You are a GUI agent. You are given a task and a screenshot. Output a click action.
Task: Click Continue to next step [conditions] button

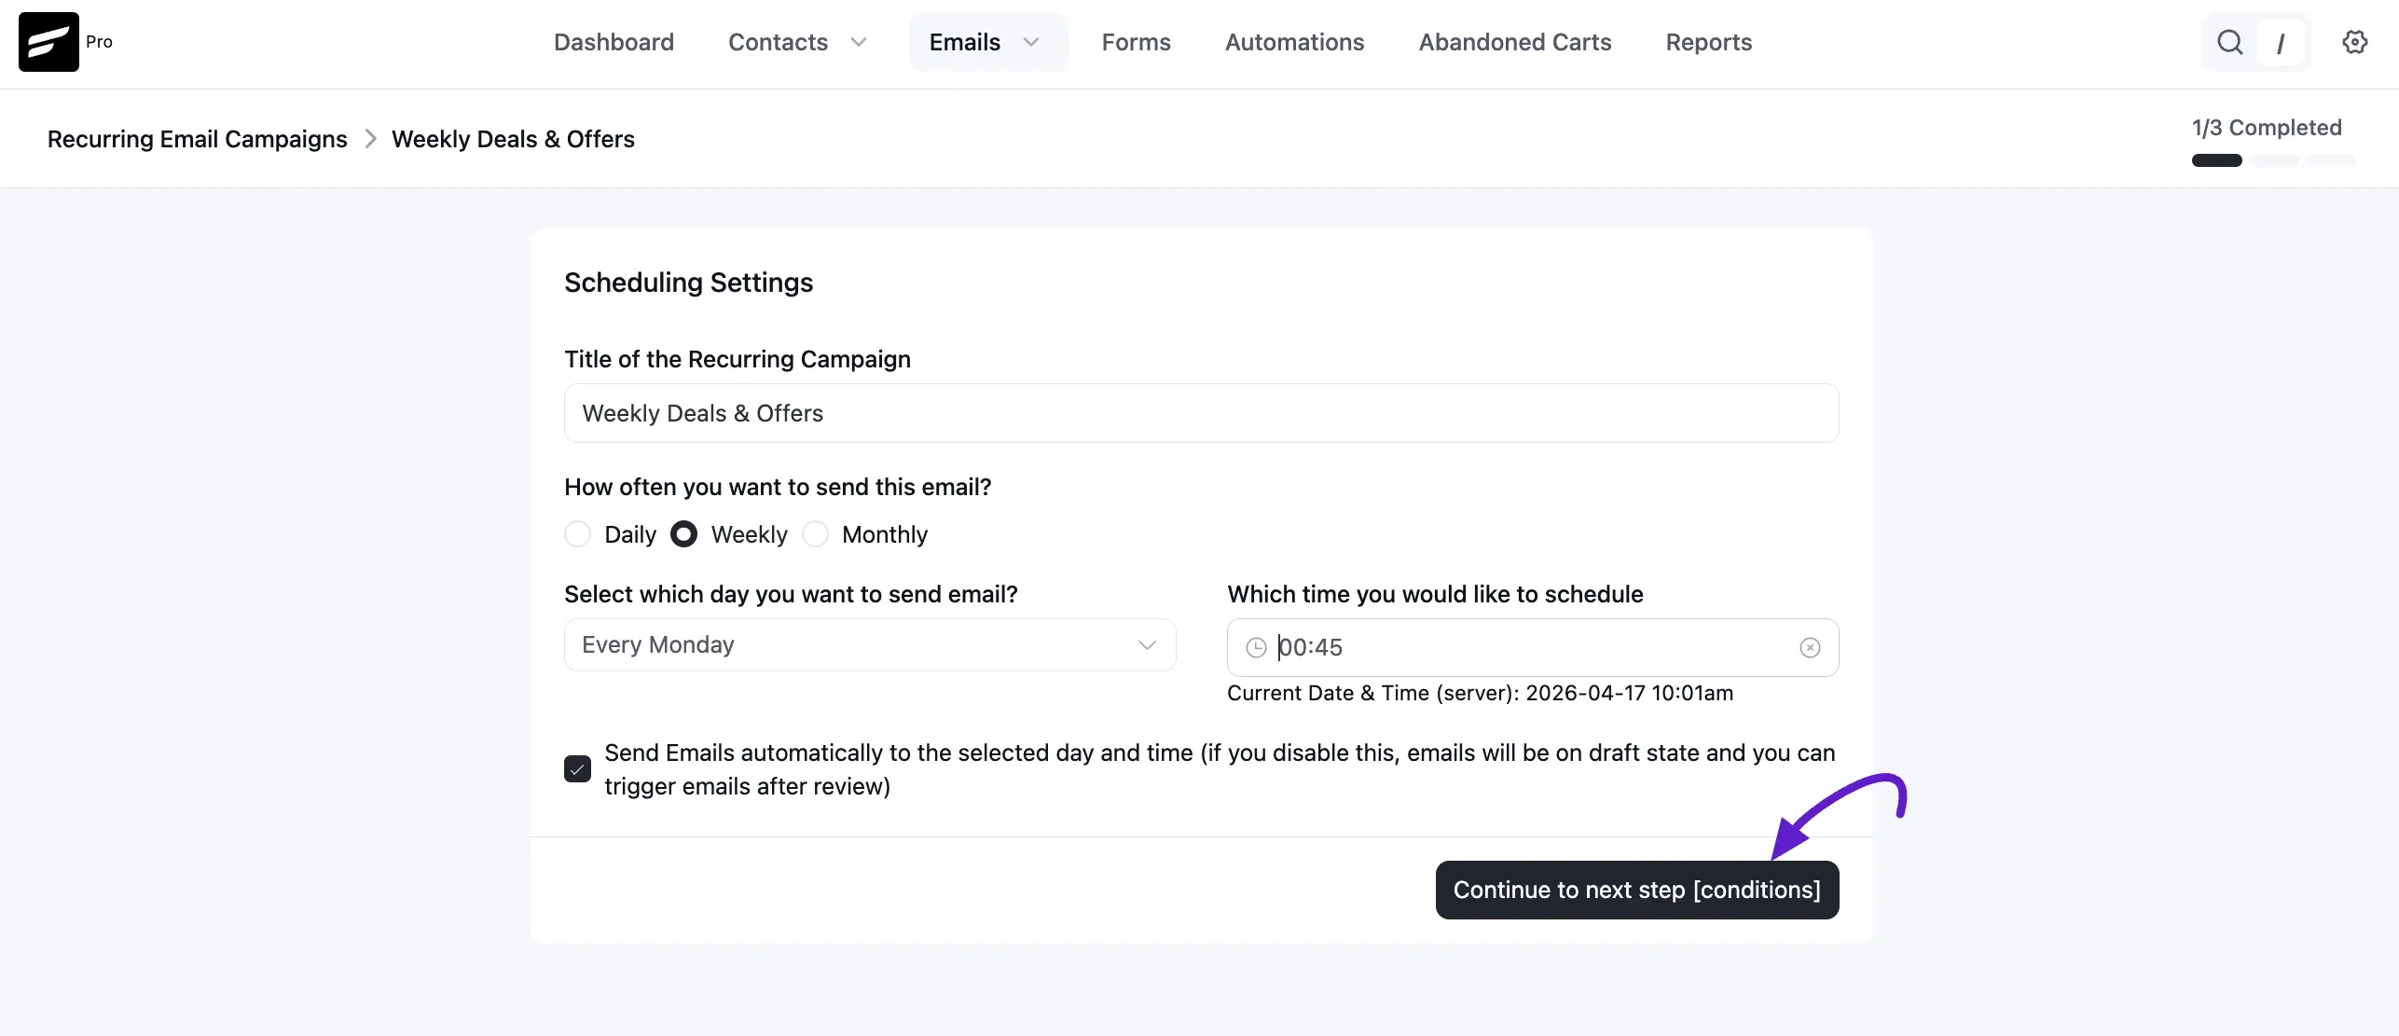point(1636,890)
